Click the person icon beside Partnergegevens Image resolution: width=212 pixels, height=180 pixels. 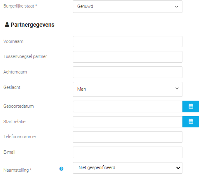pyautogui.click(x=7, y=25)
